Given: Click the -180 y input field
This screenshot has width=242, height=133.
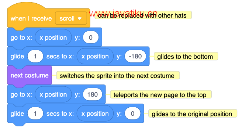Looking at the screenshot, I should click(135, 57).
